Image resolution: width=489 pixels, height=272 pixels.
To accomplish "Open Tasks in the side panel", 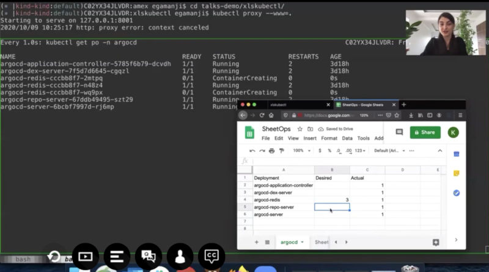I will coord(456,193).
